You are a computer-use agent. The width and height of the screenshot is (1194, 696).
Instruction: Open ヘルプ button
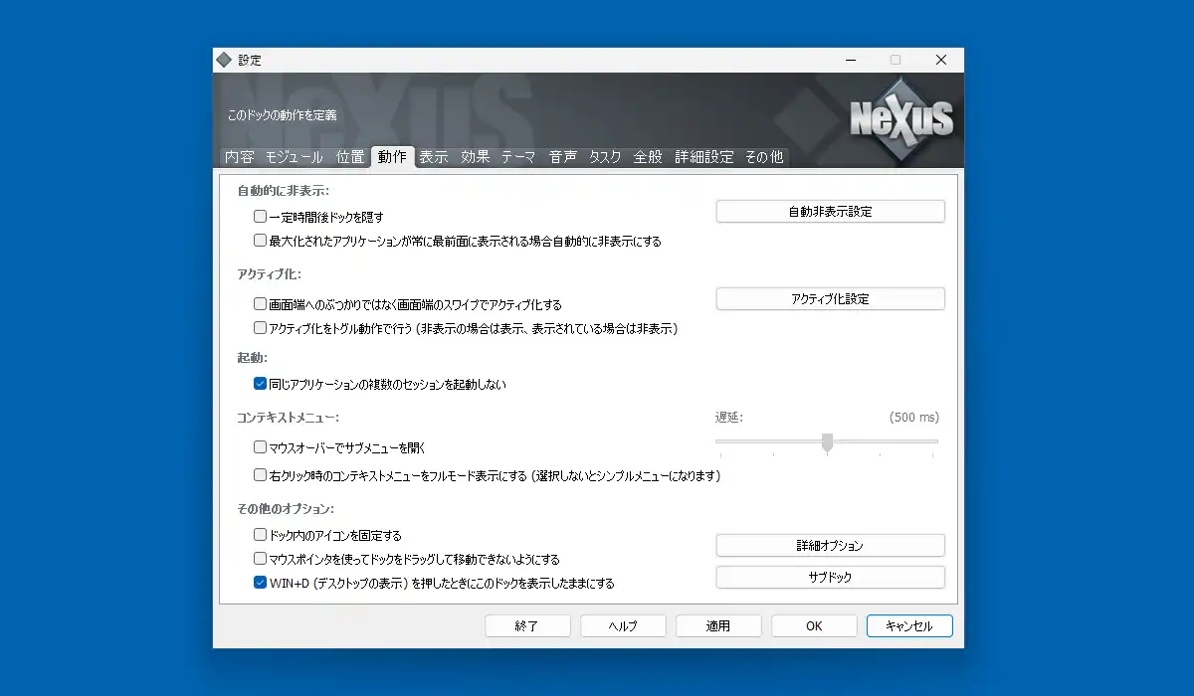(623, 626)
